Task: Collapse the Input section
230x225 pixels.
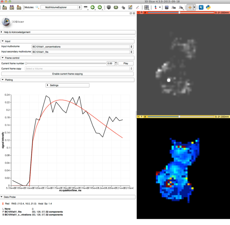Action: pos(68,41)
